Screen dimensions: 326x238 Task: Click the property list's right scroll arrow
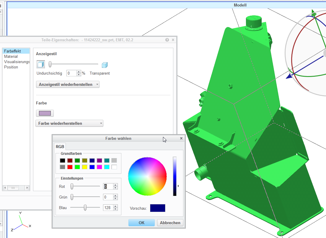tap(27, 188)
